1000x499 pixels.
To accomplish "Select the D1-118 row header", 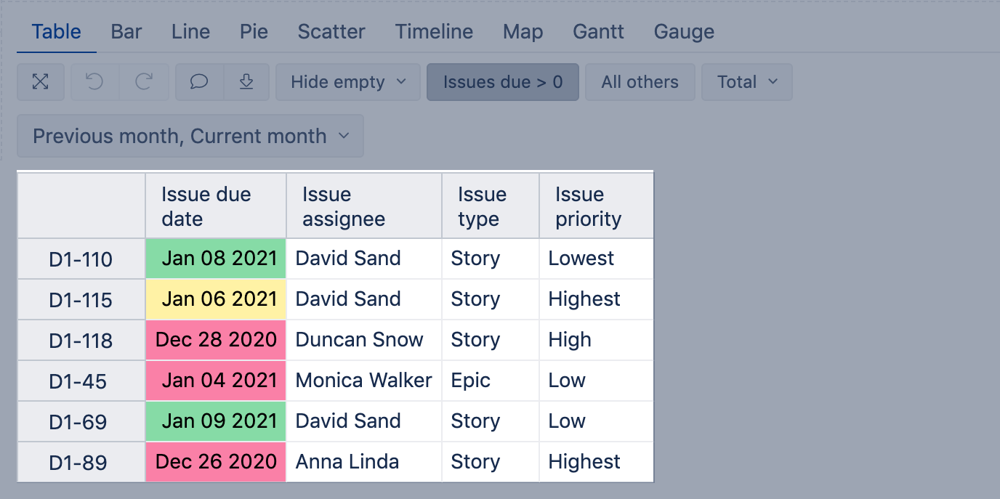I will pyautogui.click(x=81, y=341).
